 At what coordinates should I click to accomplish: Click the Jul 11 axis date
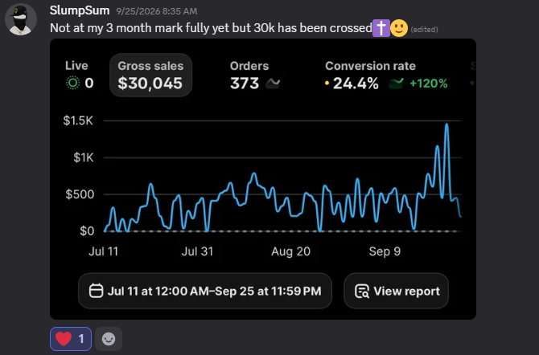coord(104,251)
